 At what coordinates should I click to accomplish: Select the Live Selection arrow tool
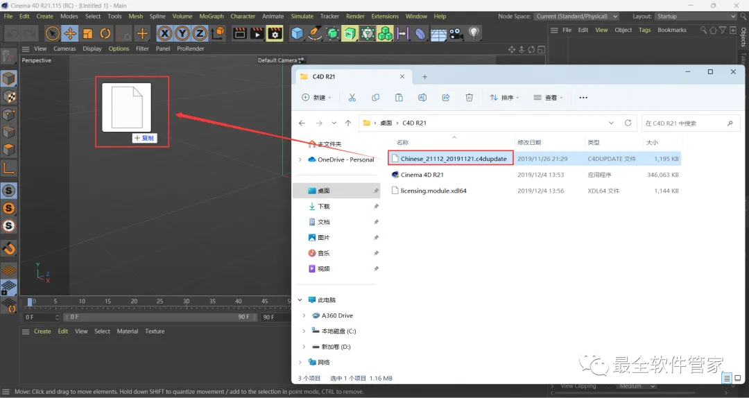click(53, 33)
